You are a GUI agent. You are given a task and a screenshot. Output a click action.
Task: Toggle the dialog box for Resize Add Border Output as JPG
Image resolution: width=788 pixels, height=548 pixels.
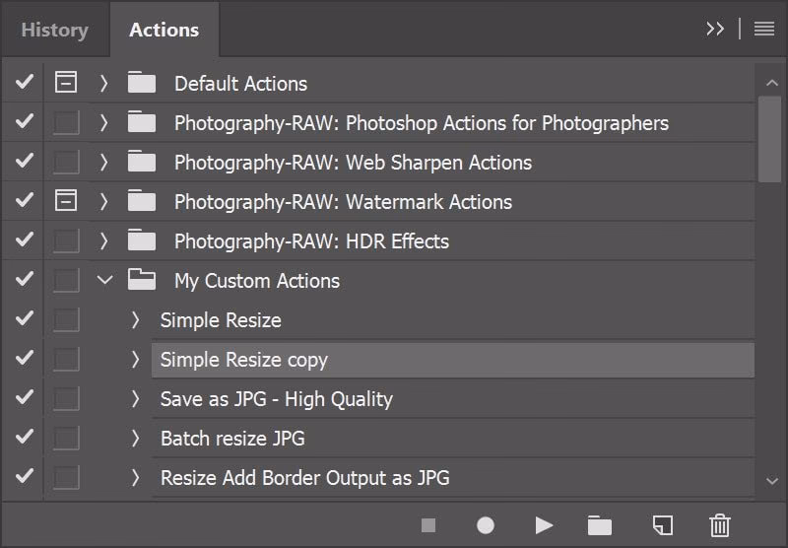pos(66,477)
